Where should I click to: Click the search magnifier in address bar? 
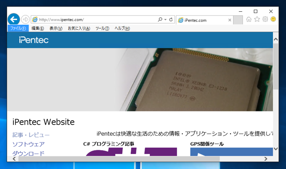pyautogui.click(x=160, y=19)
